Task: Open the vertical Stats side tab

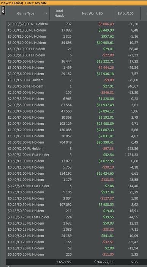Action: click(x=3, y=10)
